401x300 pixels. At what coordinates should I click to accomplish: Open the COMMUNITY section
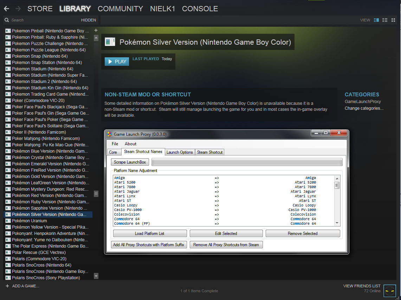pos(120,9)
